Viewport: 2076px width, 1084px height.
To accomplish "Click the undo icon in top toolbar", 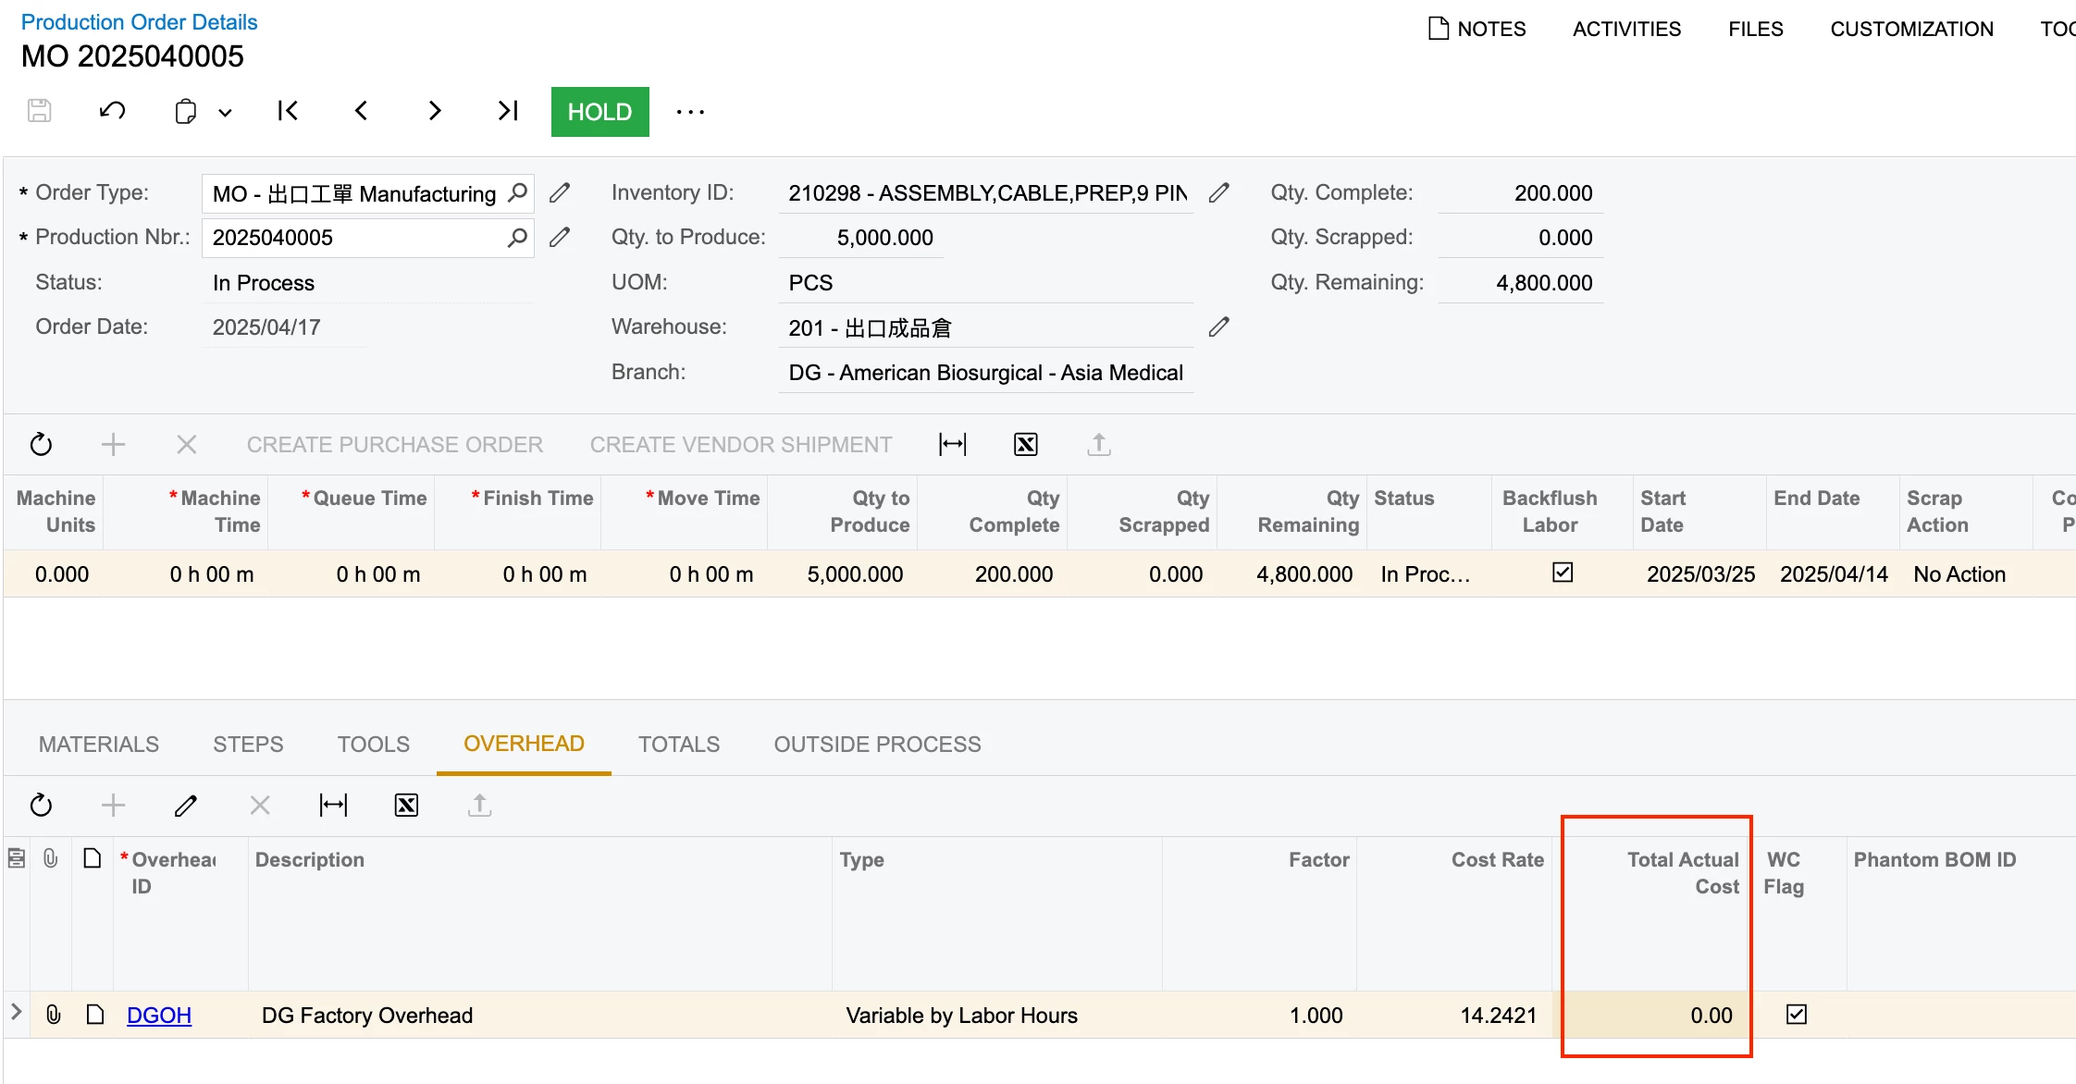I will click(x=113, y=112).
